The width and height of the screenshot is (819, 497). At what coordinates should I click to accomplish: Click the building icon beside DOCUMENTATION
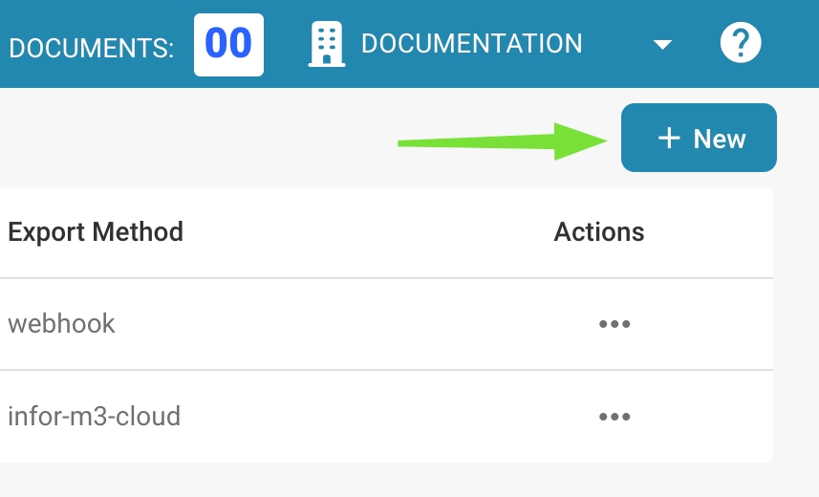click(x=326, y=44)
